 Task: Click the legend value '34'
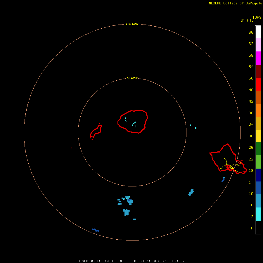251,124
